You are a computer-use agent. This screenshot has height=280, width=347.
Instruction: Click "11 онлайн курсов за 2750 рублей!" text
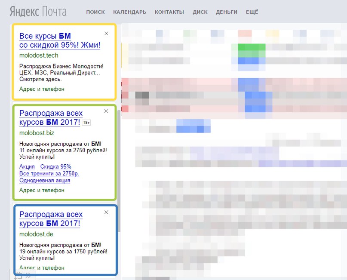point(63,150)
